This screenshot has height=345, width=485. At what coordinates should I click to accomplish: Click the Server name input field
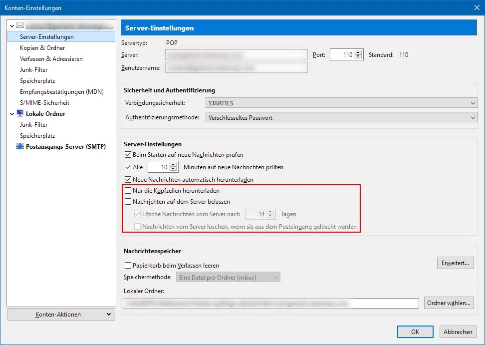[x=237, y=55]
